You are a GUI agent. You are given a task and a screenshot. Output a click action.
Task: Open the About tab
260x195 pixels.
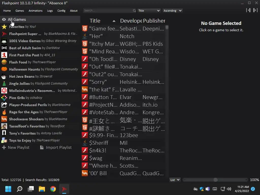(74, 11)
